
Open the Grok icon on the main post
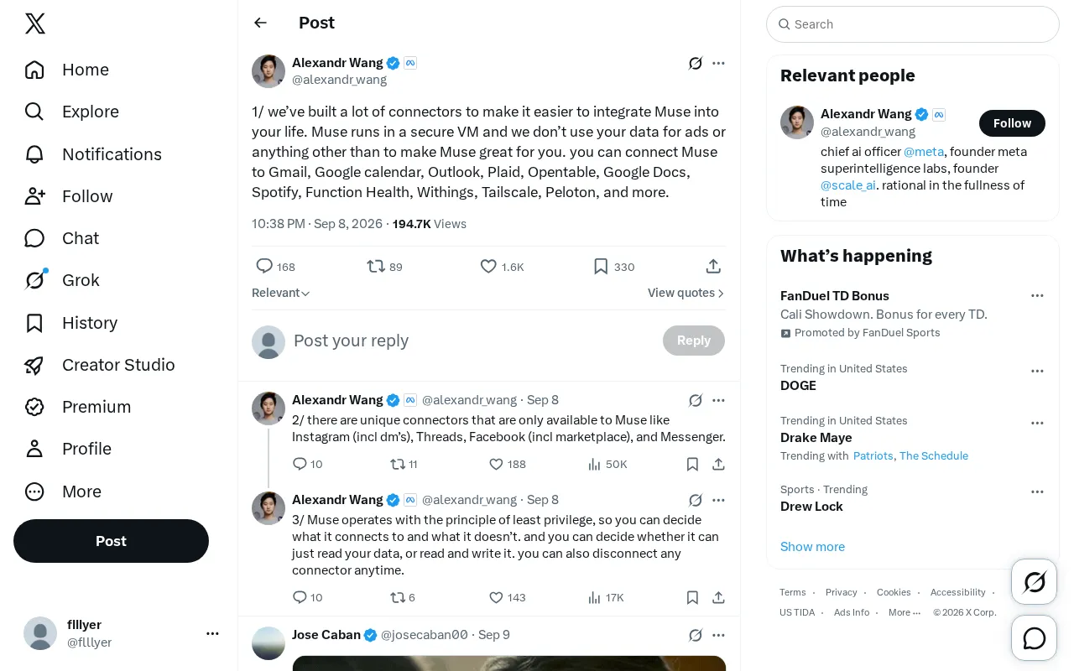pyautogui.click(x=696, y=63)
